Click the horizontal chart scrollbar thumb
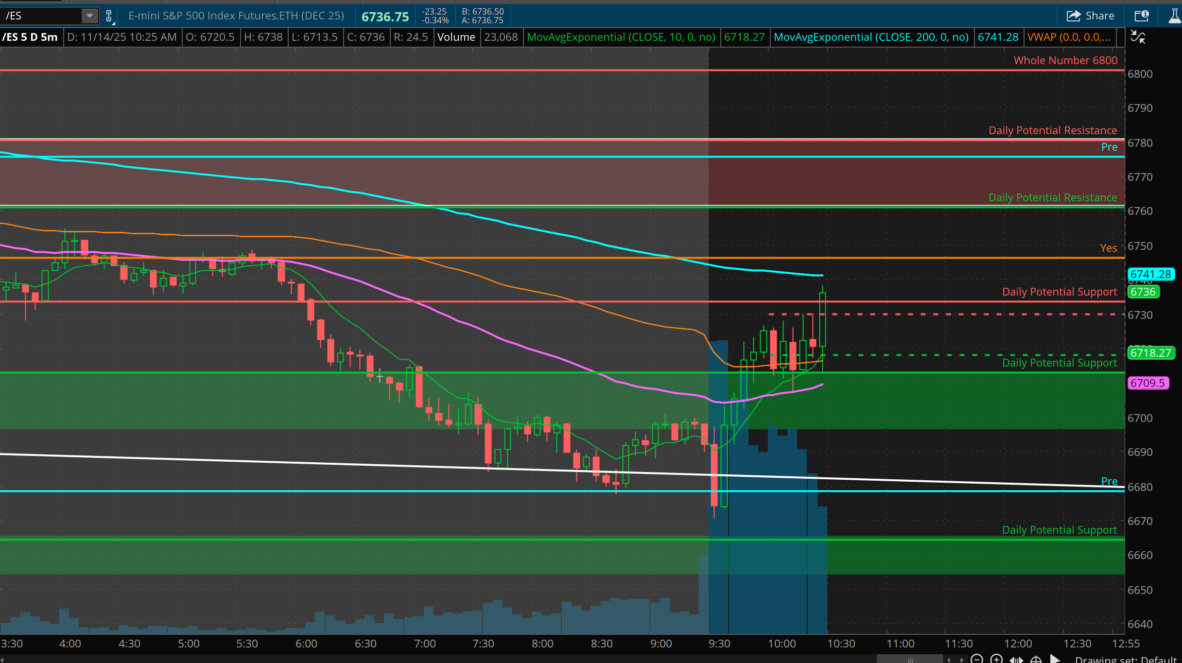The image size is (1182, 663). [909, 659]
